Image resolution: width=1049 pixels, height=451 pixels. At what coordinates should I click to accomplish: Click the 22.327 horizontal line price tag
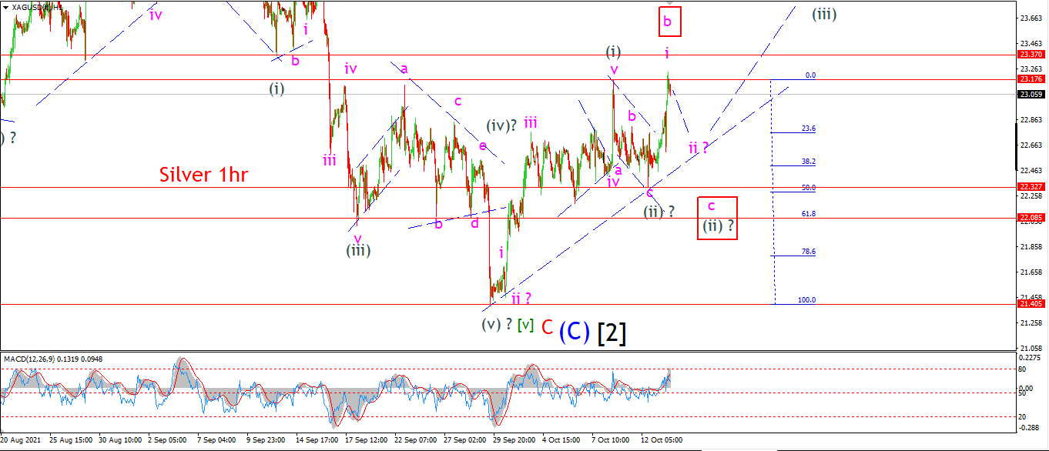point(1031,187)
